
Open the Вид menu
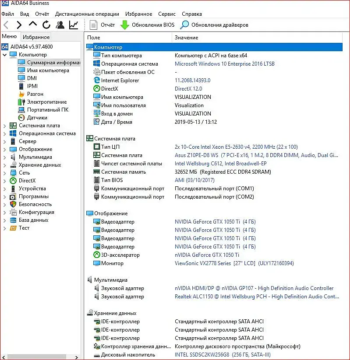(x=25, y=14)
